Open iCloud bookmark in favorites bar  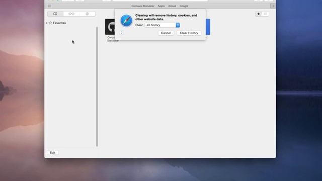172,6
